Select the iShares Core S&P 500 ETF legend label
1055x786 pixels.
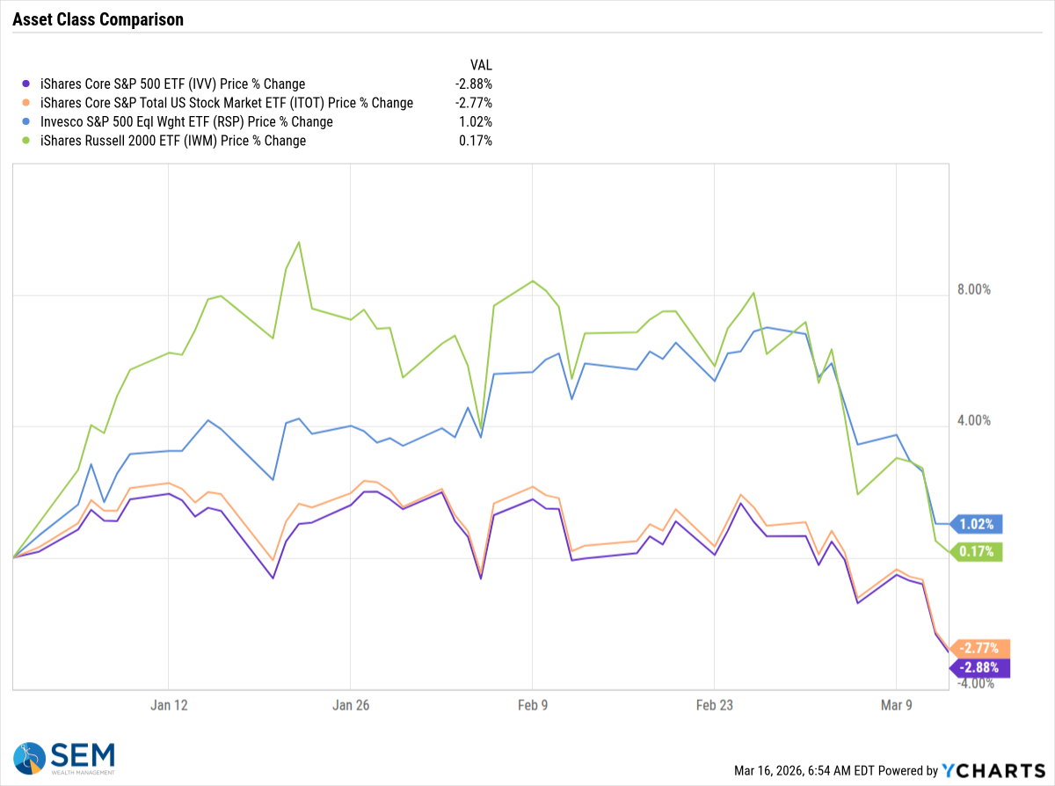click(x=172, y=84)
